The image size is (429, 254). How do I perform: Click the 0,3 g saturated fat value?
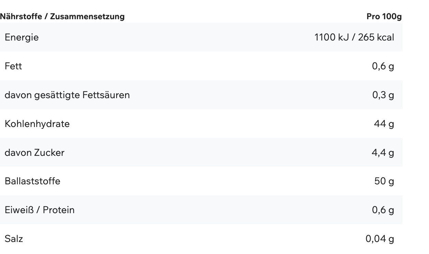(x=383, y=95)
